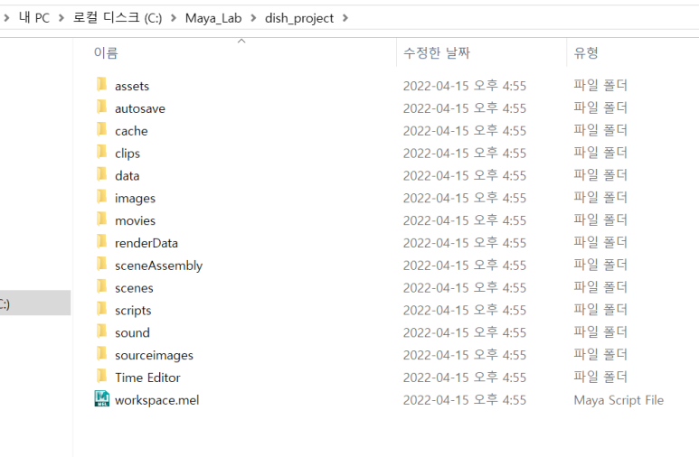Select the assets folder icon
This screenshot has width=699, height=457.
coord(101,84)
